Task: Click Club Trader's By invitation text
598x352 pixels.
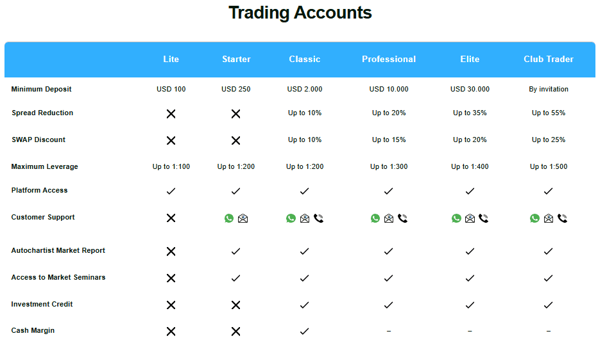Action: coord(548,89)
